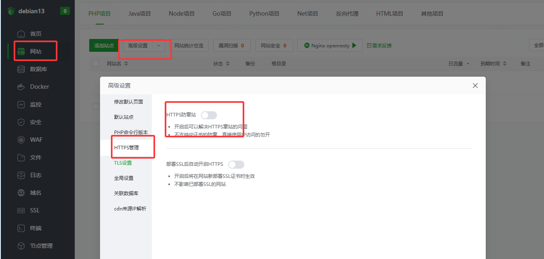Select PHP命令行版本 in dialog sidebar
Screen dimensions: 544x259
tap(131, 132)
